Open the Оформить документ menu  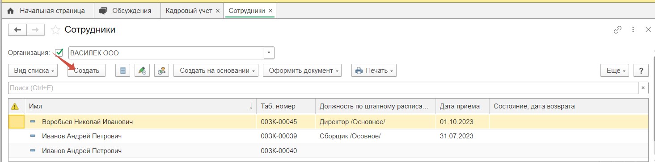point(302,71)
